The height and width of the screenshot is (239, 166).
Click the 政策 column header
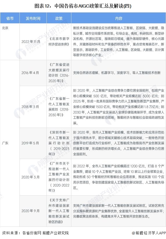[59, 18]
